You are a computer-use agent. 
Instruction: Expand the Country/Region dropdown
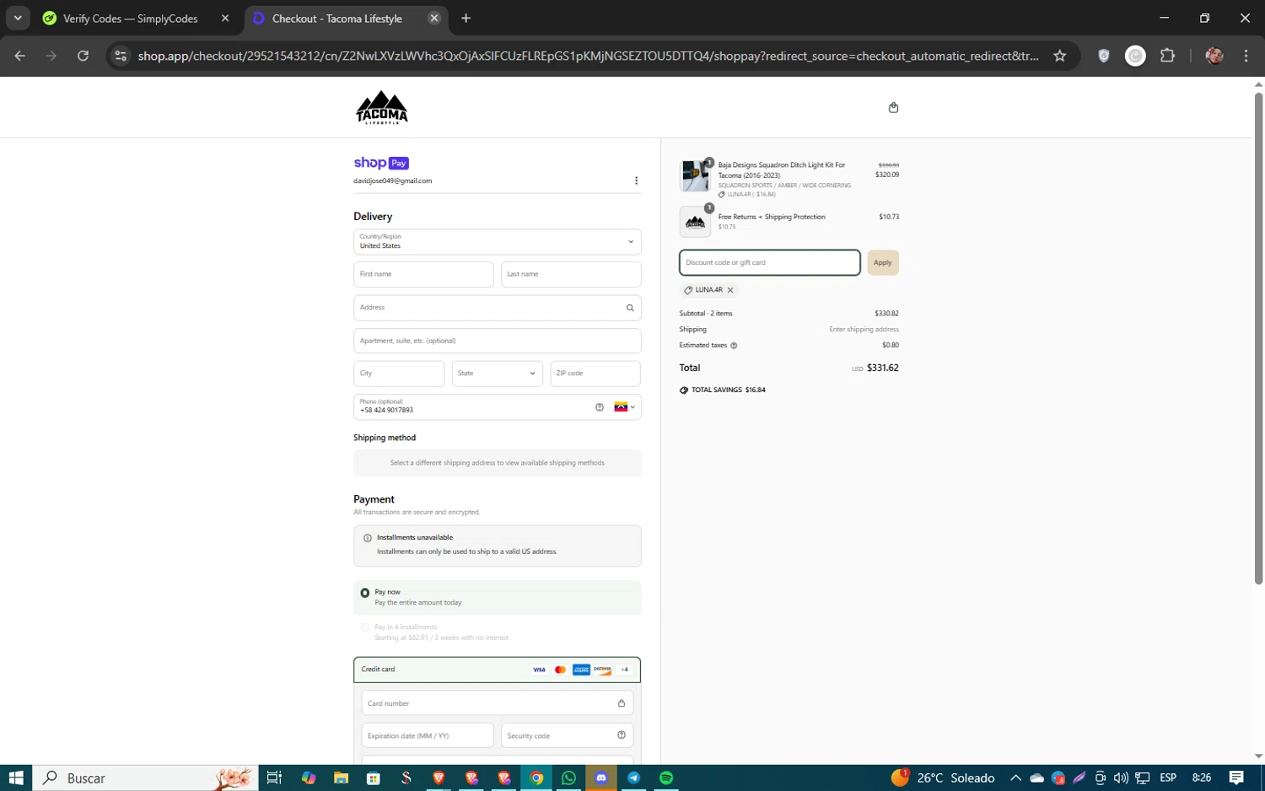tap(498, 242)
